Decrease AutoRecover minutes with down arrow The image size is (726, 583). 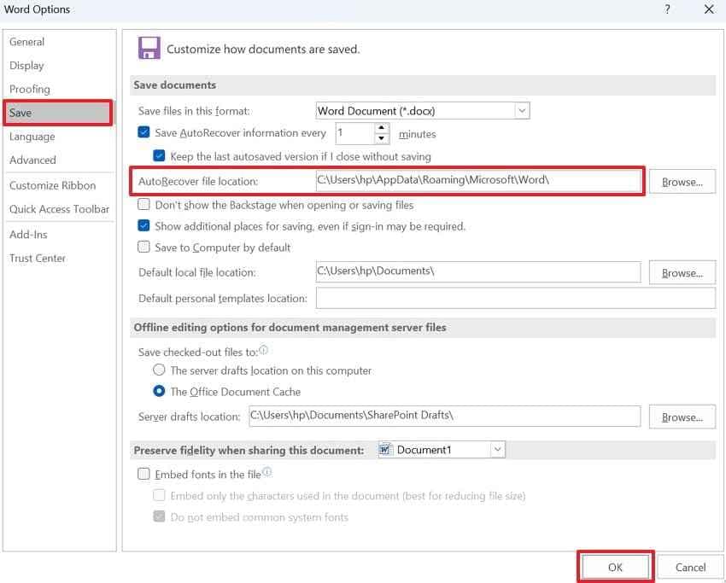(x=382, y=138)
